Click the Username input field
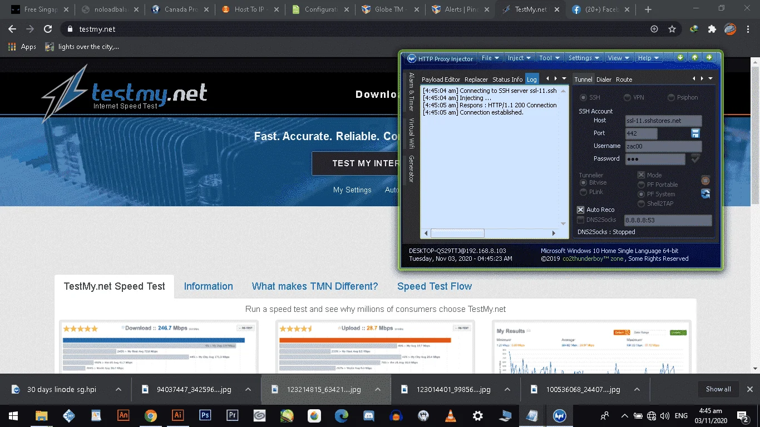Image resolution: width=760 pixels, height=427 pixels. point(663,146)
